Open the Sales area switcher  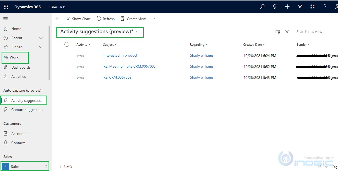[x=25, y=166]
